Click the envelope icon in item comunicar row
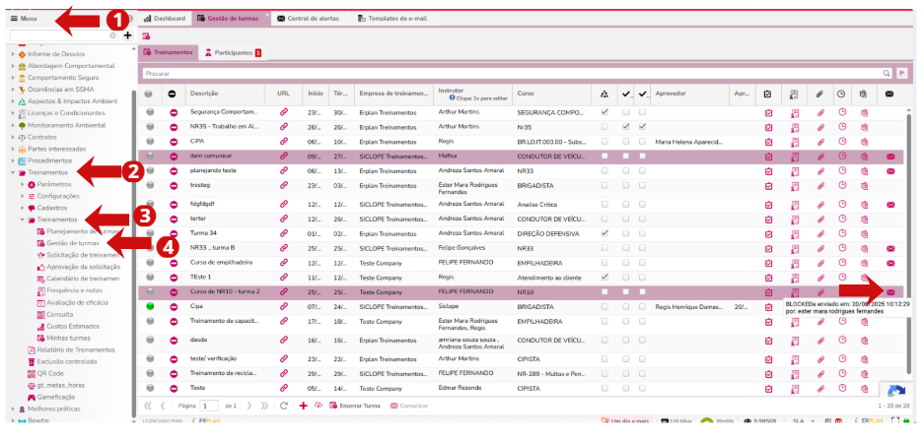The height and width of the screenshot is (440, 924). [x=890, y=157]
